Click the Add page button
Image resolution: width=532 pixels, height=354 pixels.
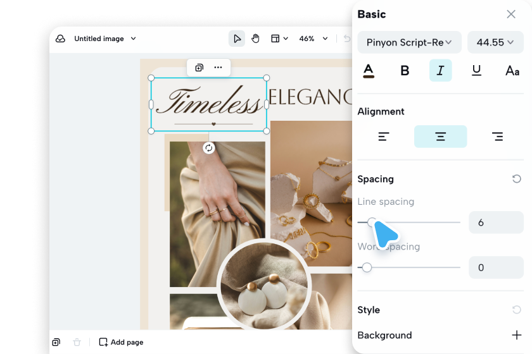[x=121, y=342]
